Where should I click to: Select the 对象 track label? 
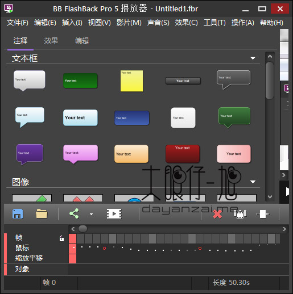click(x=22, y=269)
